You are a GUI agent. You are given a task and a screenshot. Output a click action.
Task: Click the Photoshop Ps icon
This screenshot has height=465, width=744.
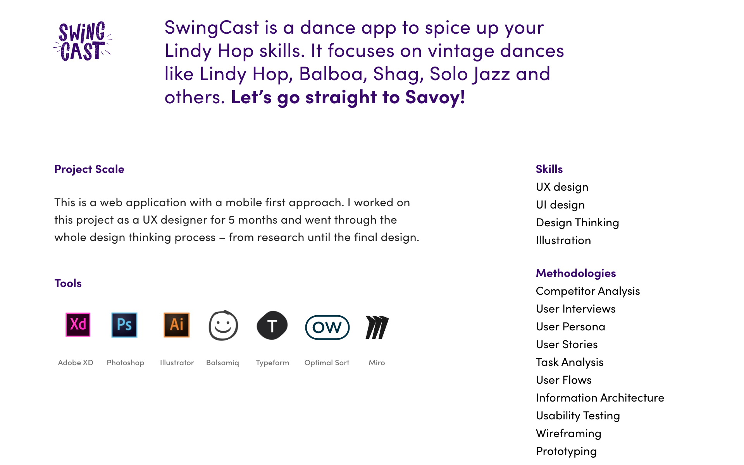pyautogui.click(x=124, y=325)
